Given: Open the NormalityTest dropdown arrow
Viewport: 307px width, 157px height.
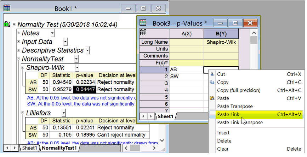Looking at the screenshot, I should 76,59.
